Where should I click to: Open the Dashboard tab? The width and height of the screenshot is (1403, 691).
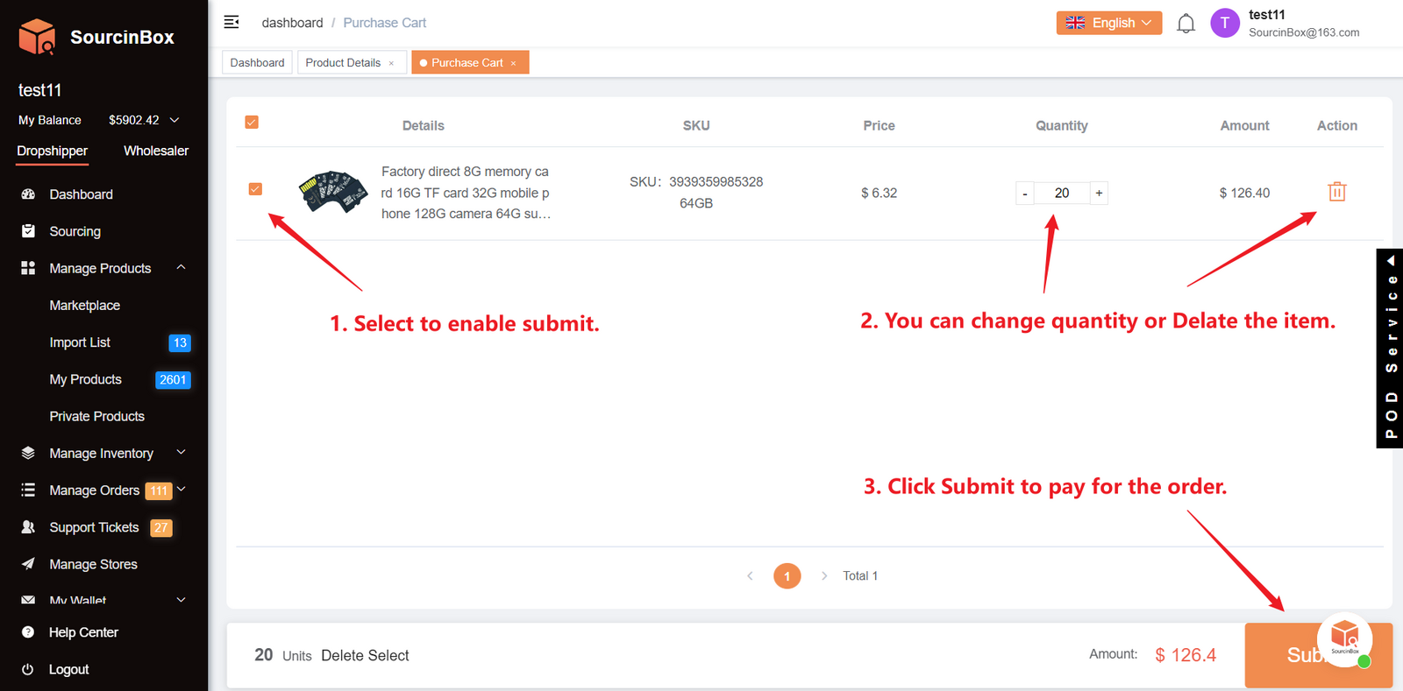(x=257, y=63)
